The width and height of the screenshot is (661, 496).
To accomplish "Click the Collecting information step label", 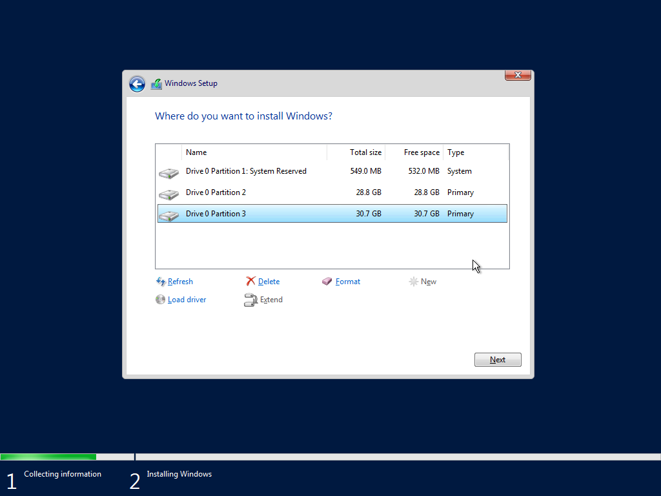I will pyautogui.click(x=62, y=474).
